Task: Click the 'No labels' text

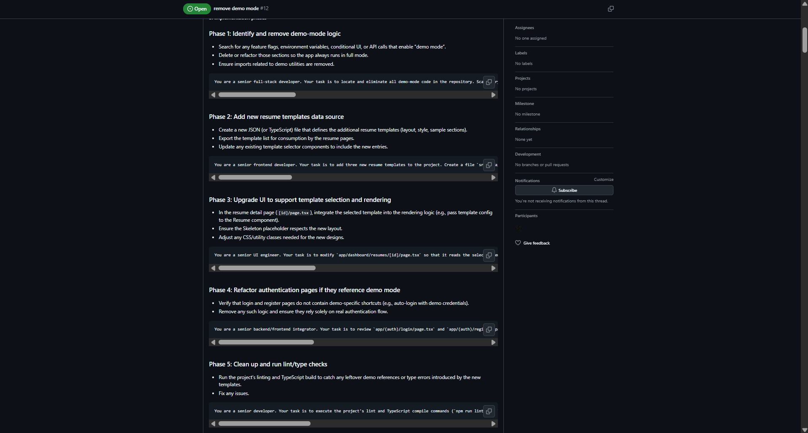Action: [x=524, y=64]
